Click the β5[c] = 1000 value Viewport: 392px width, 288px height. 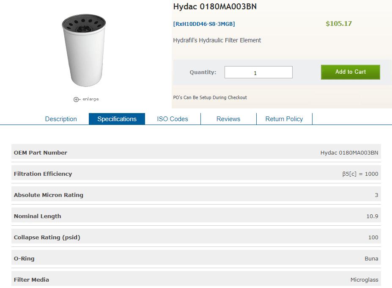point(360,174)
